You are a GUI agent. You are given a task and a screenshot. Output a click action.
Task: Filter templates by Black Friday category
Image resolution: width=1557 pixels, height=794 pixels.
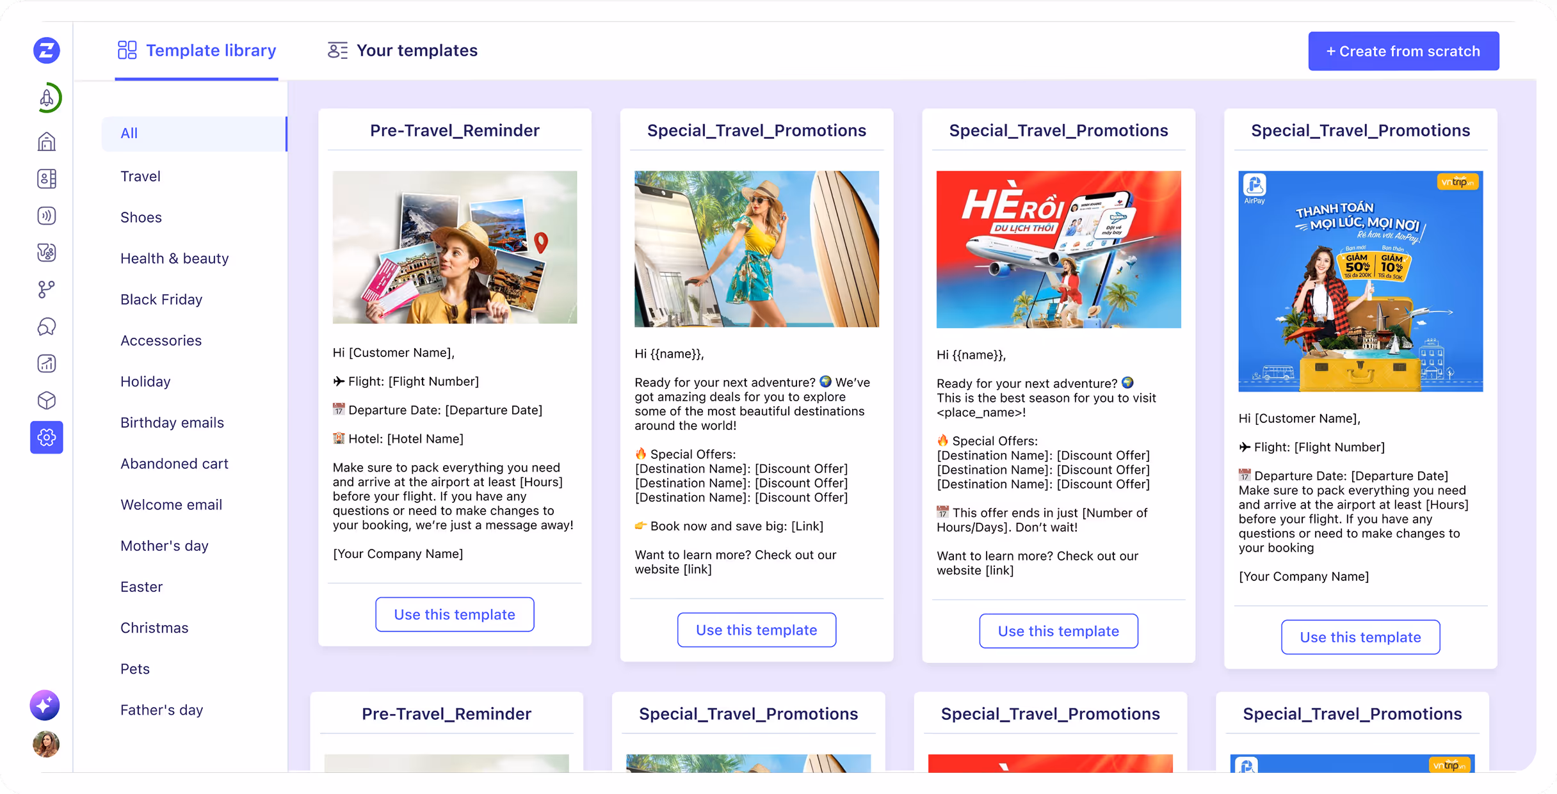161,299
